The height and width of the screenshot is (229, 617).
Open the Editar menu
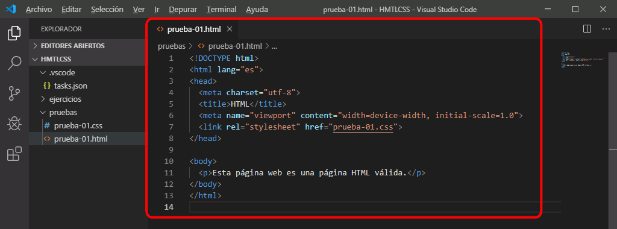(72, 9)
